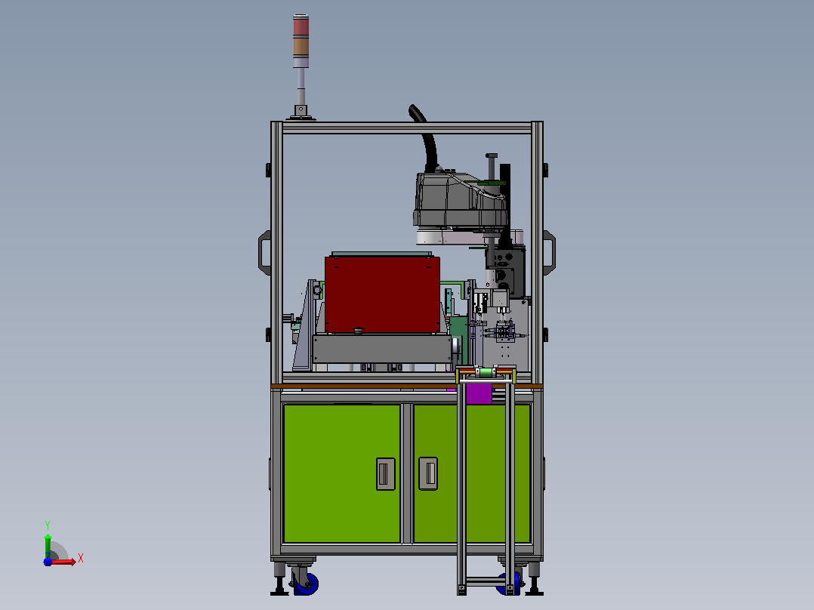The height and width of the screenshot is (610, 814).
Task: Select the signal tower mounting base bracket
Action: coord(301,113)
